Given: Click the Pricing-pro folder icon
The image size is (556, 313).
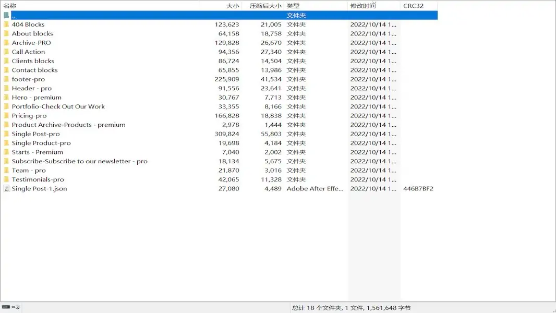Looking at the screenshot, I should (x=6, y=116).
